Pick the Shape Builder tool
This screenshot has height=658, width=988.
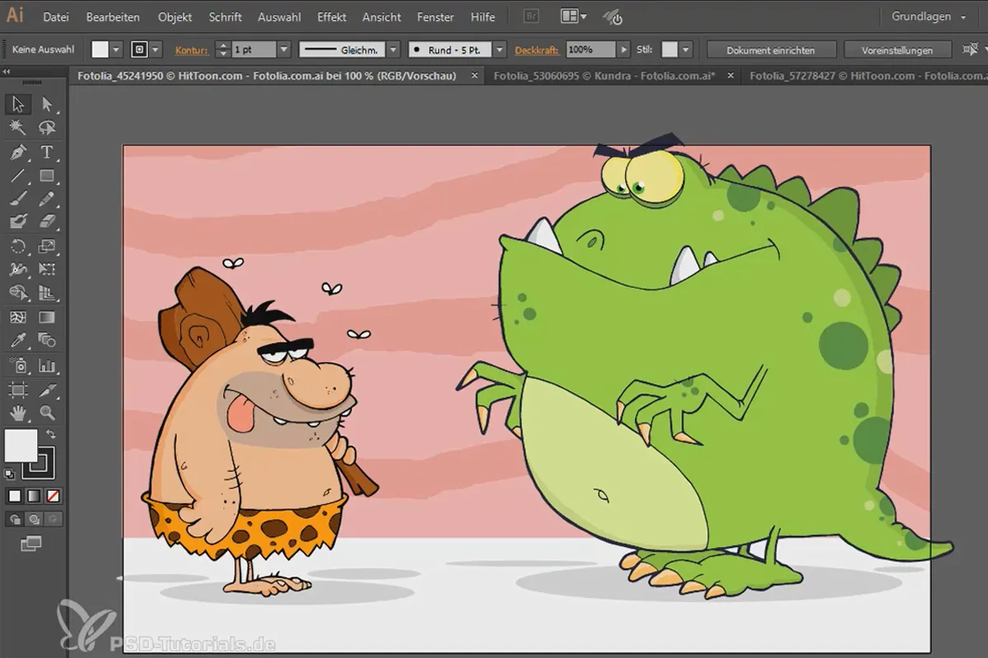(18, 293)
